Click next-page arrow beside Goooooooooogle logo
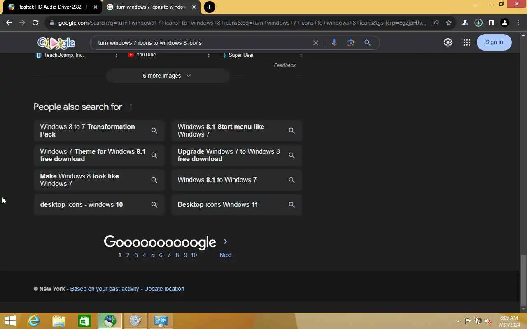Screen dimensions: 527x329 coord(225,241)
